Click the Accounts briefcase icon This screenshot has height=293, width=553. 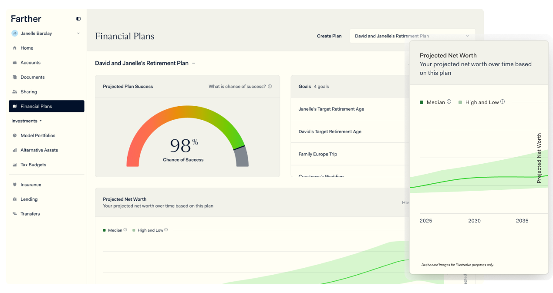(15, 63)
